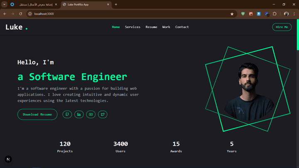
Task: Click the Luke logo
Action: click(16, 27)
